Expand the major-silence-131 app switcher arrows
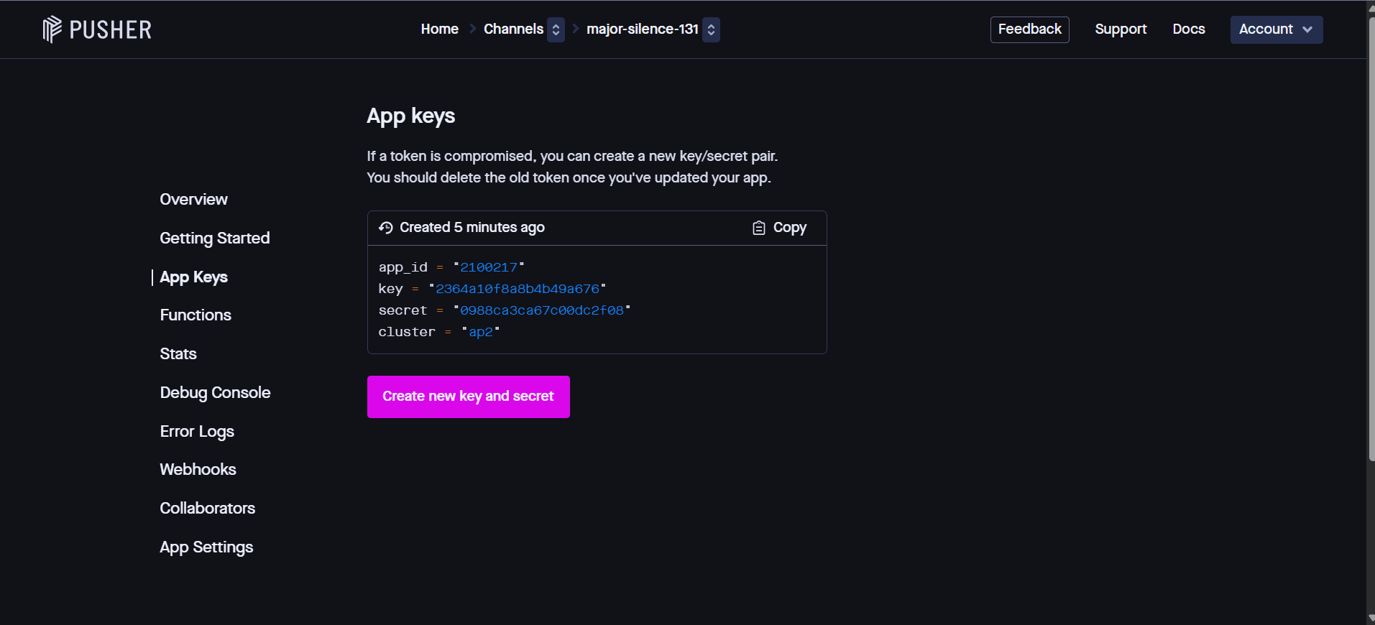 (711, 29)
